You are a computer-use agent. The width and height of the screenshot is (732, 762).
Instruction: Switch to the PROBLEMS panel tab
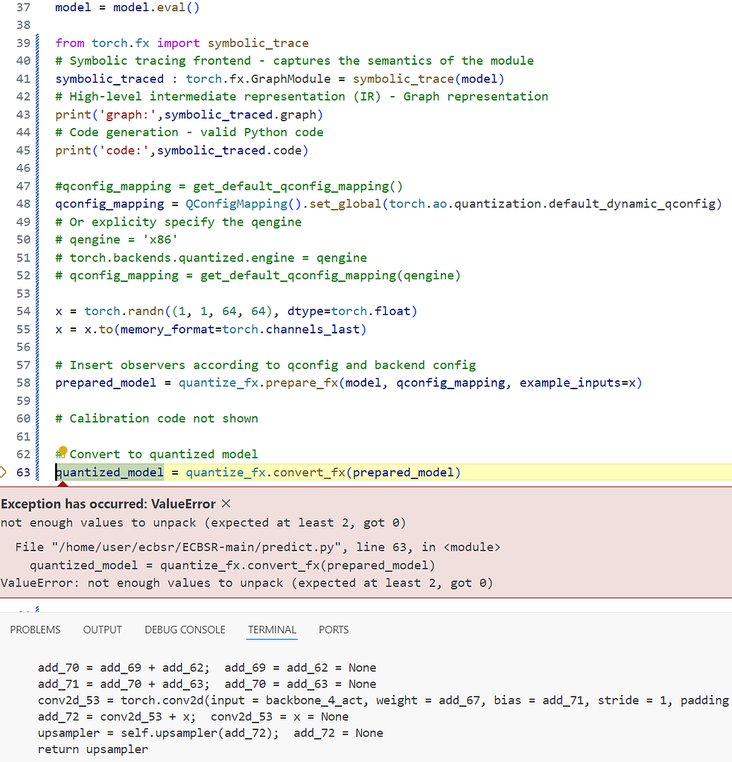pyautogui.click(x=35, y=630)
